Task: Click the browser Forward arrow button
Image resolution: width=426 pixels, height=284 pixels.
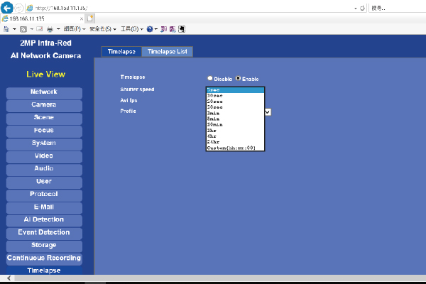Action: click(x=18, y=8)
